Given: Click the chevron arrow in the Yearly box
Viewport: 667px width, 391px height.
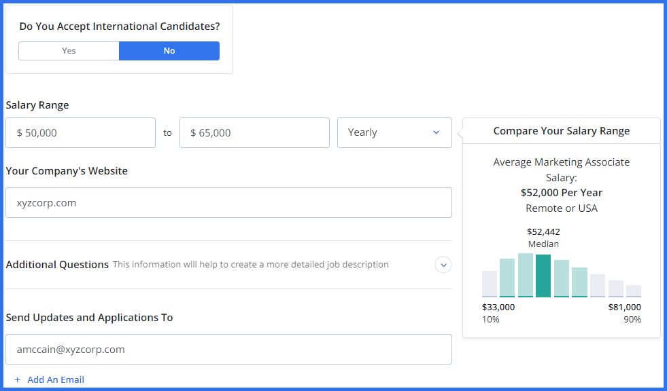Looking at the screenshot, I should (x=437, y=132).
